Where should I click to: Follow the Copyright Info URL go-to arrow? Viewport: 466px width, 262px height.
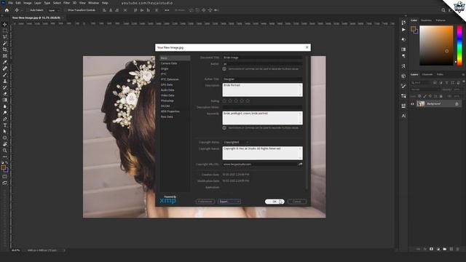pyautogui.click(x=300, y=164)
